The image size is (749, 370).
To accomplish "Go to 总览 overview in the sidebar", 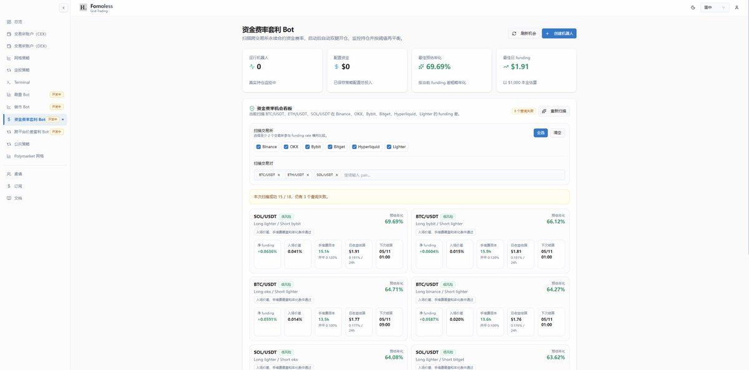I will tap(35, 22).
